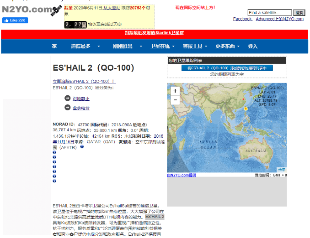310x238 pixels.
Task: Zoom out of the map with minus button
Action: pyautogui.click(x=175, y=100)
